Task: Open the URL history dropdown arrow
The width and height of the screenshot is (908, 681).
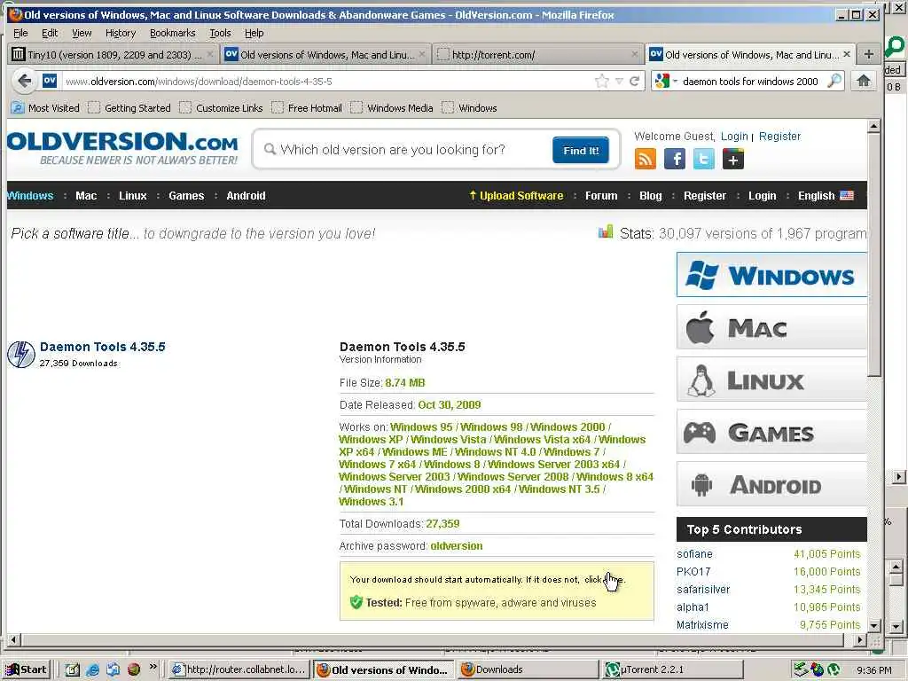Action: coord(619,81)
